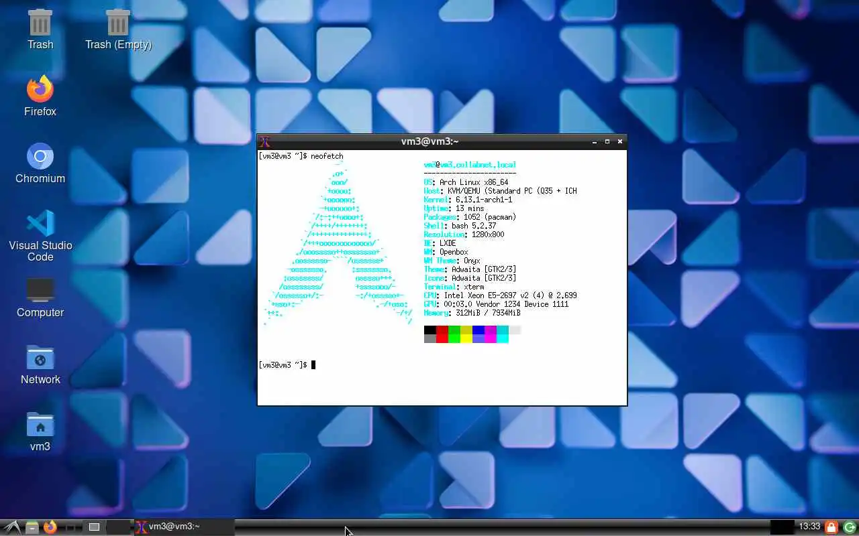
Task: Click the Packages: 1052 (pacman) line
Action: tap(470, 217)
